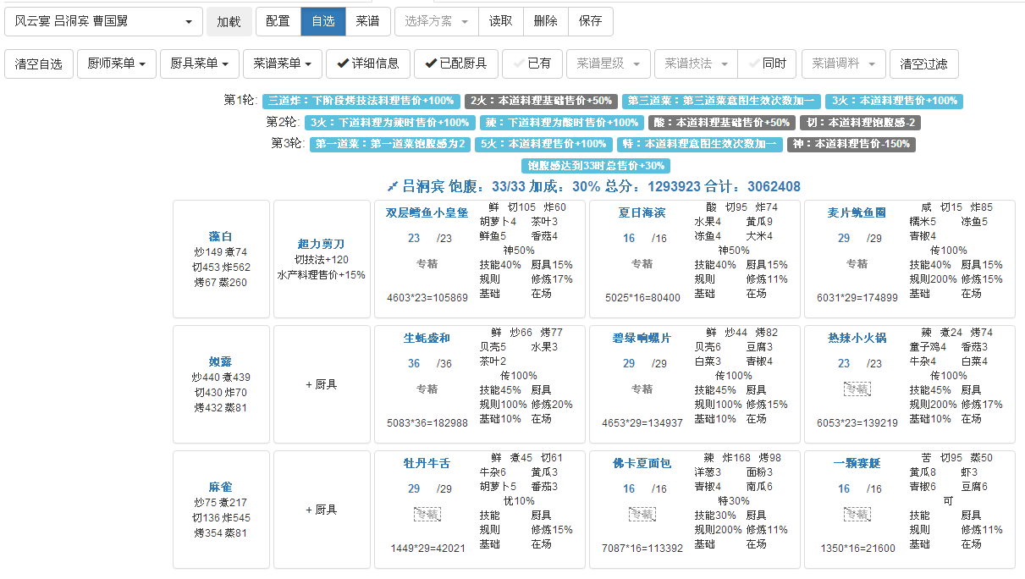Click the 专精 badge under 佛卡夏面包
The width and height of the screenshot is (1025, 579).
click(x=642, y=514)
